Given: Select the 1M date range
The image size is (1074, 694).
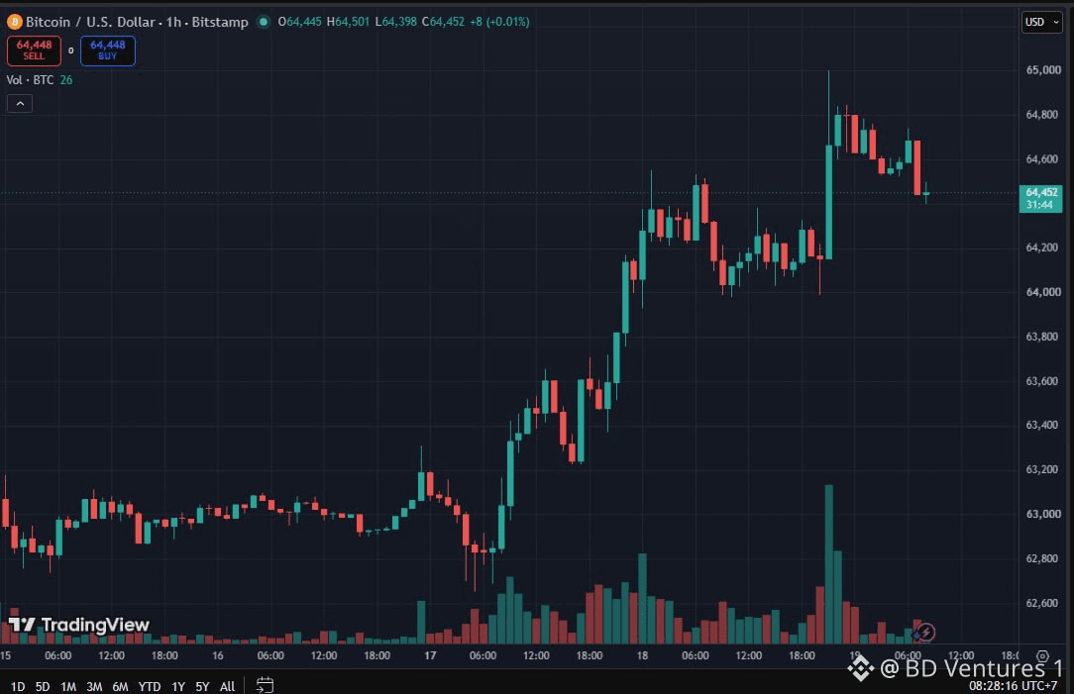Looking at the screenshot, I should coord(67,686).
